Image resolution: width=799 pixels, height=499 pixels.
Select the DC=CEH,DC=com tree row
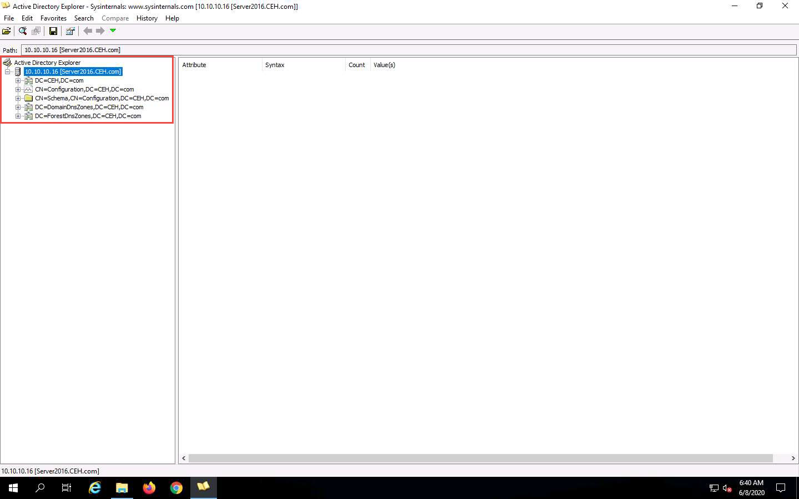(59, 80)
